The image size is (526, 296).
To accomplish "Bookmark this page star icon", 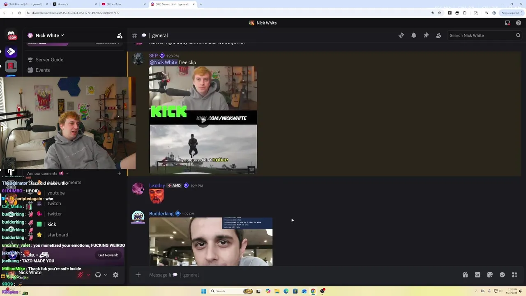I will (x=439, y=13).
